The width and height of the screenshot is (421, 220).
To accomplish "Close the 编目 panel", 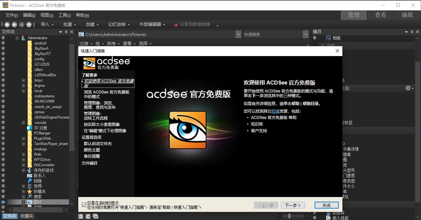I will (417, 32).
